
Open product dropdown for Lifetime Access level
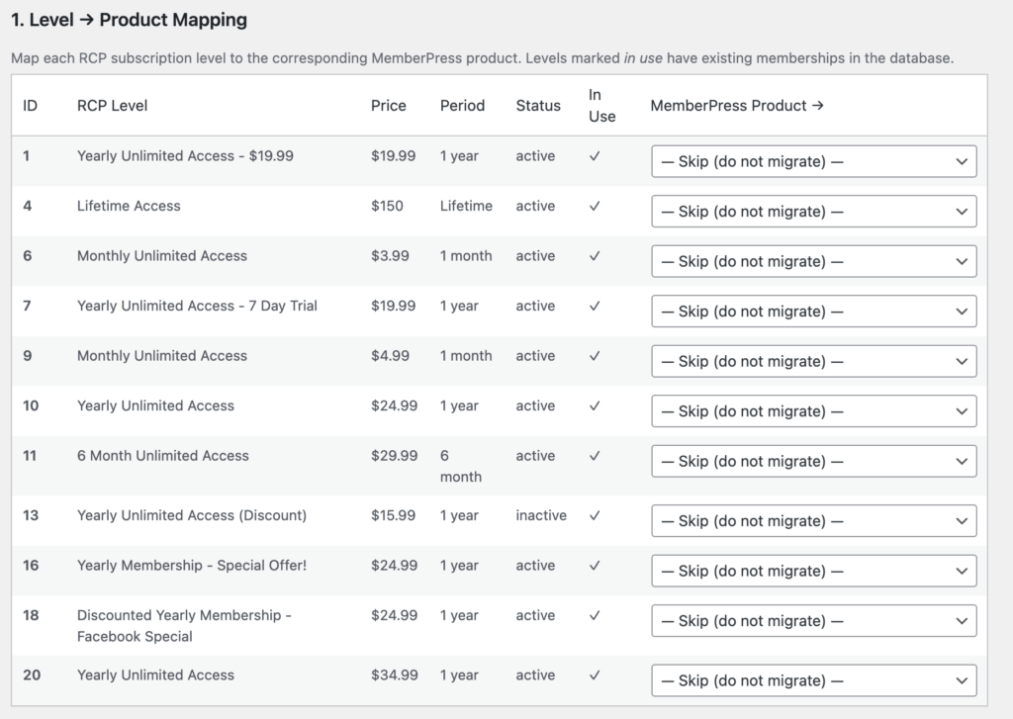(813, 212)
